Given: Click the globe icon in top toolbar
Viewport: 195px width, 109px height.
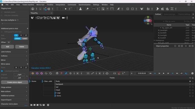Looking at the screenshot, I should coord(33,9).
